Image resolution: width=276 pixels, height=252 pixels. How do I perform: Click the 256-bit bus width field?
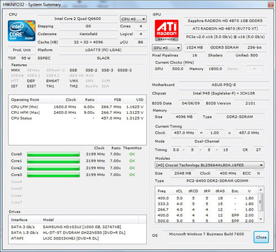pyautogui.click(x=254, y=48)
